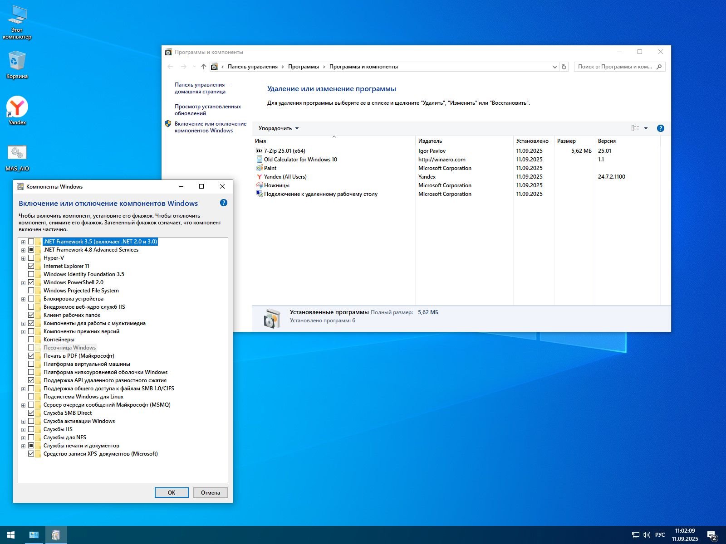Click the refresh button in address bar
The width and height of the screenshot is (726, 544).
click(564, 67)
